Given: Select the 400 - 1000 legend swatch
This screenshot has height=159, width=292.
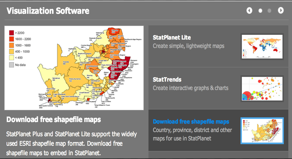Looking at the screenshot, I should (11, 51).
